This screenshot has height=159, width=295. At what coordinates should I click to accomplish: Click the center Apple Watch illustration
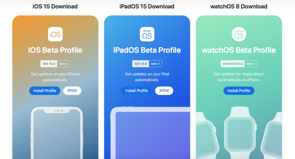tap(240, 133)
